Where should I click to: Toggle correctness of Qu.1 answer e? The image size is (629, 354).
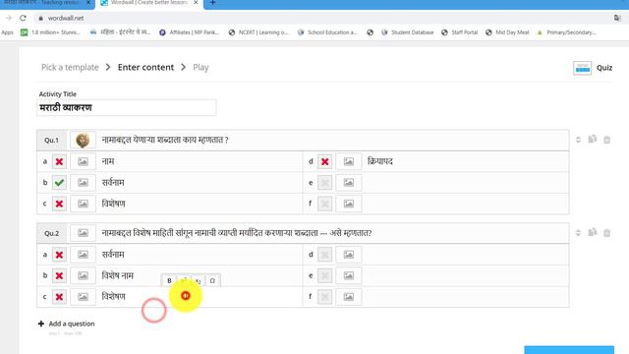(x=325, y=183)
